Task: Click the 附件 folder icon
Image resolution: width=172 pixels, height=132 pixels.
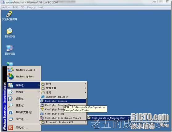Action: [43, 84]
